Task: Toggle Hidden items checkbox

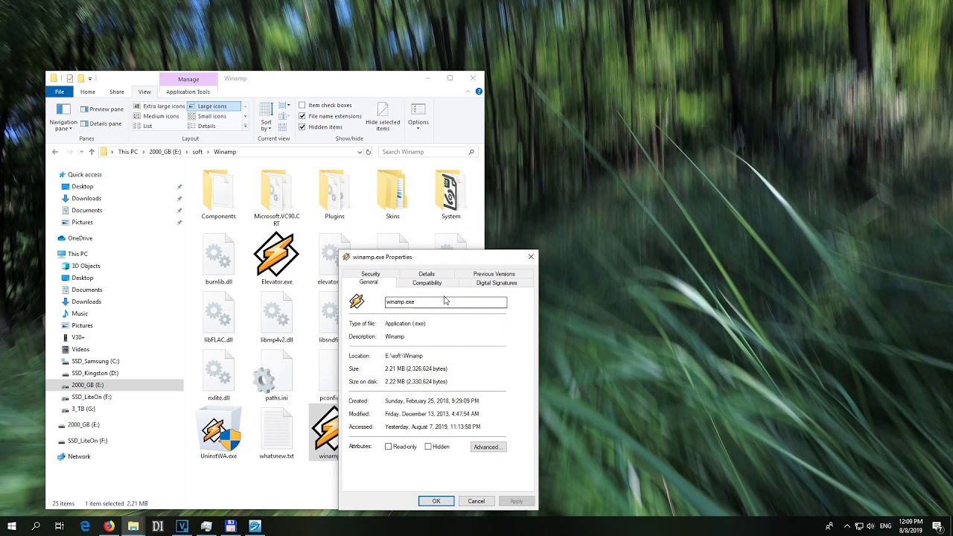Action: click(302, 127)
